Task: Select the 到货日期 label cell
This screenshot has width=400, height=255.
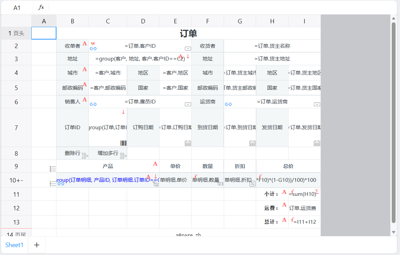Action: point(208,127)
